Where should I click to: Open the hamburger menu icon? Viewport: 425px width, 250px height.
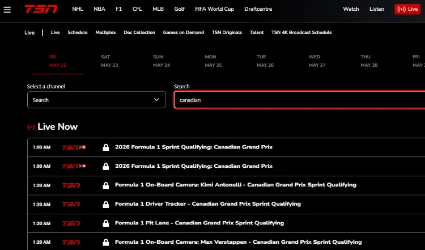tap(7, 10)
